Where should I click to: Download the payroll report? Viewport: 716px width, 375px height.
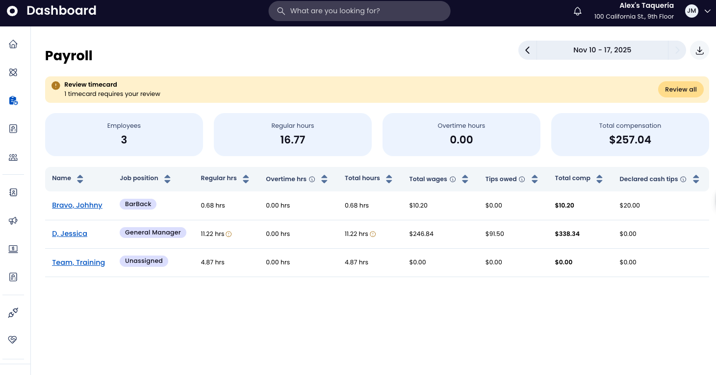coord(699,50)
